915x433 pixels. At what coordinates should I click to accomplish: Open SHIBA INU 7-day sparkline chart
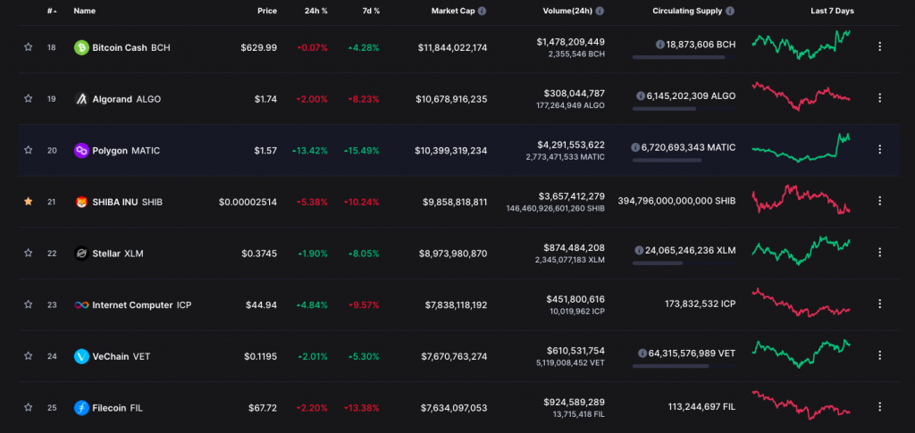click(802, 200)
